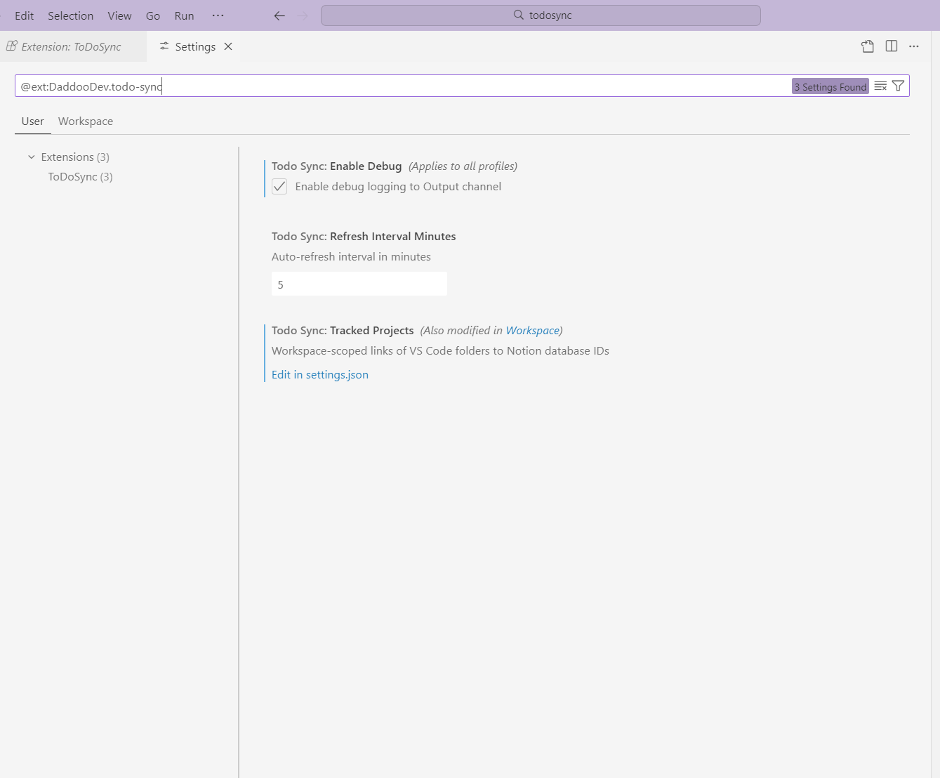Select the User settings scope tab
The image size is (940, 778).
(33, 121)
